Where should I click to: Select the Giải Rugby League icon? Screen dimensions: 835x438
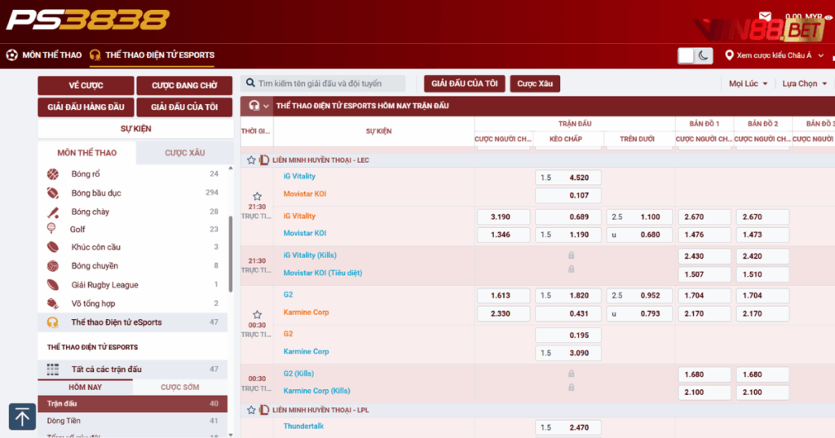(x=53, y=285)
